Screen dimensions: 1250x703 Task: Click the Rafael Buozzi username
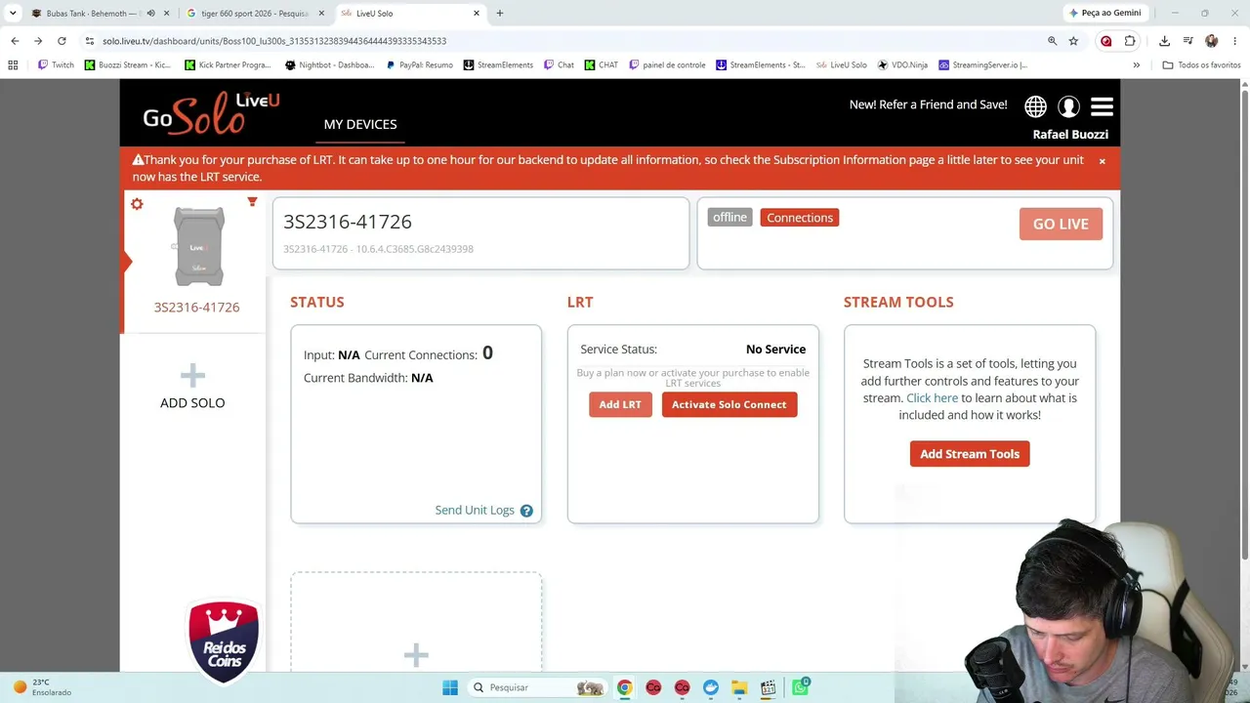[x=1070, y=135]
